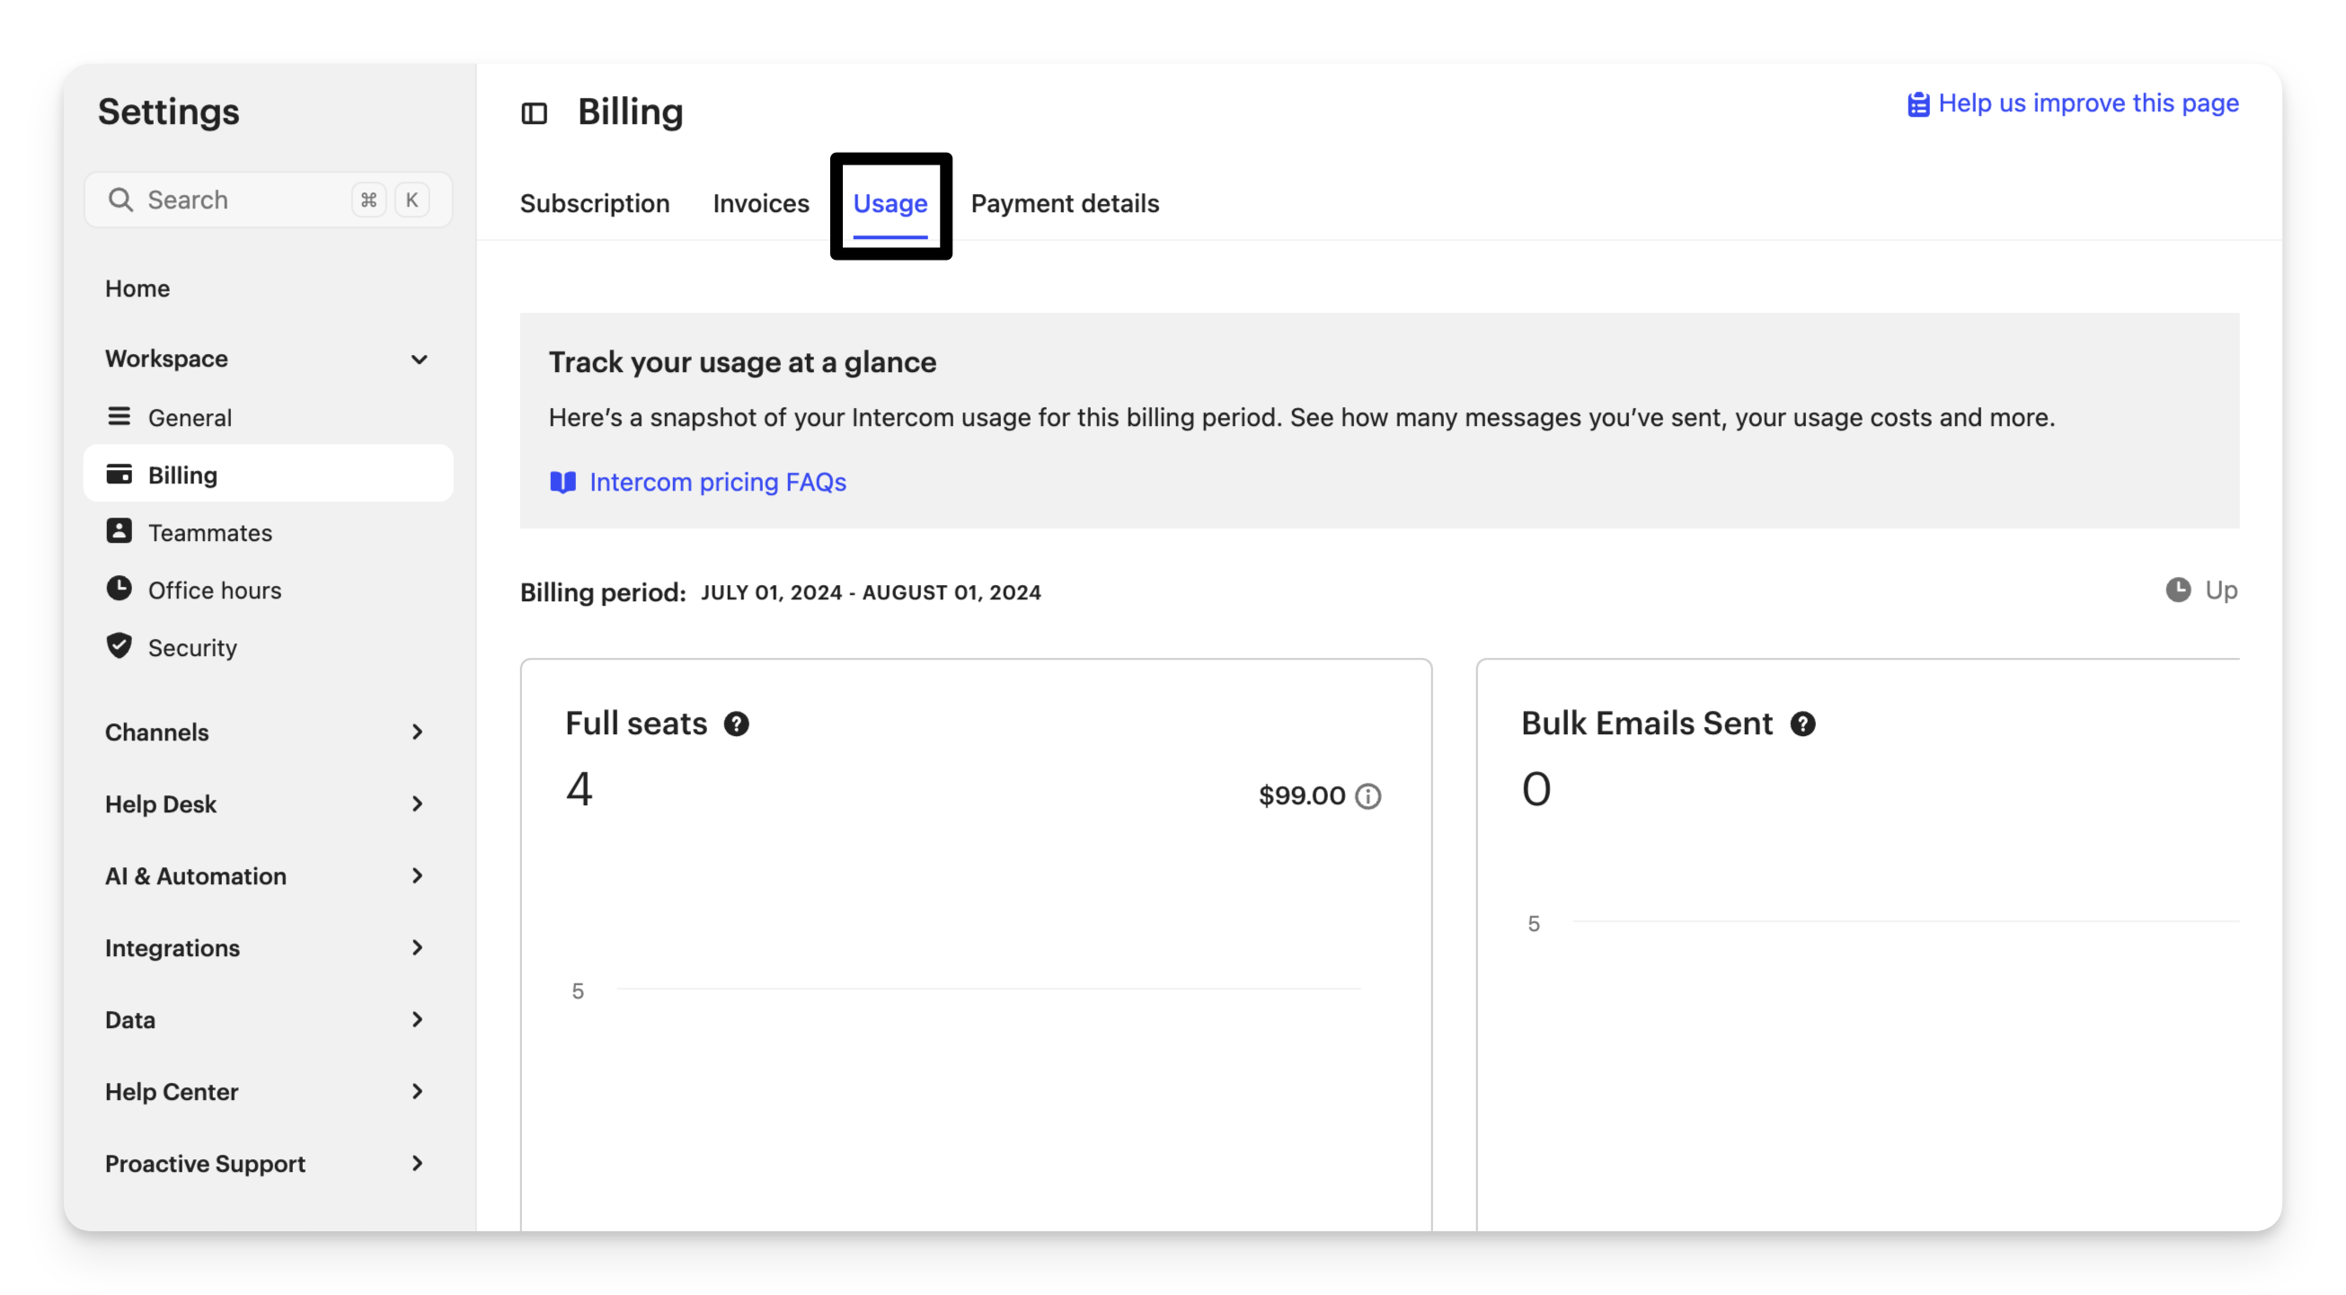2346x1295 pixels.
Task: Collapse the Workspace section chevron
Action: [x=419, y=359]
